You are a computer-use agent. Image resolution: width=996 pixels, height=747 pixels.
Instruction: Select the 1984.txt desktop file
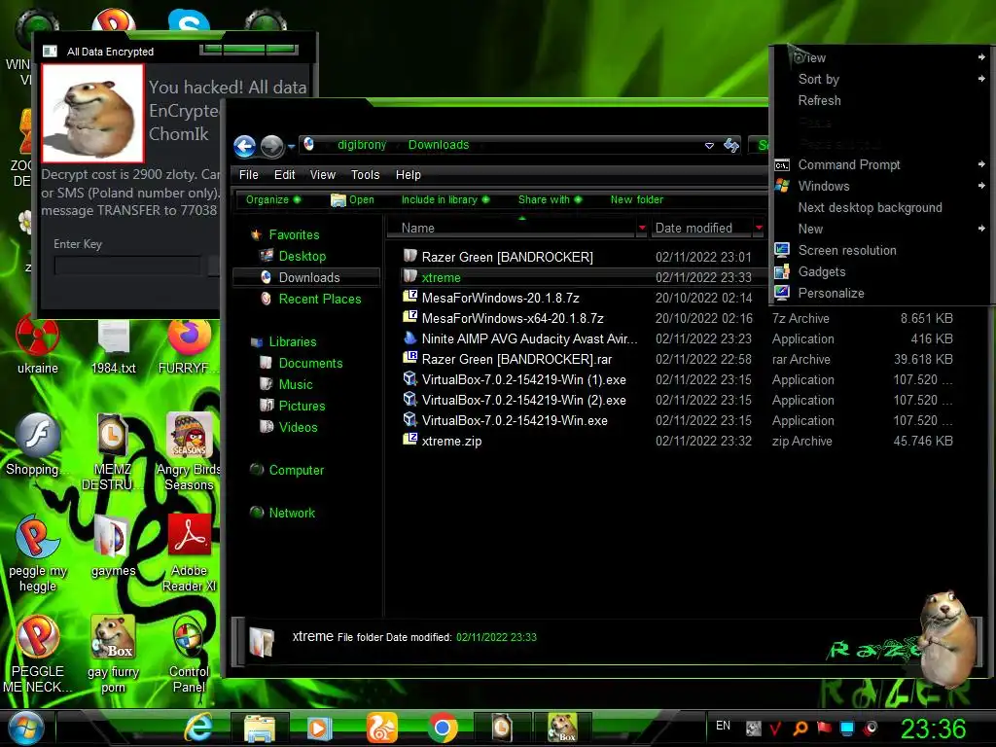pyautogui.click(x=114, y=346)
